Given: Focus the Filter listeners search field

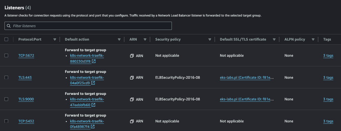Looking at the screenshot, I should (x=88, y=26).
